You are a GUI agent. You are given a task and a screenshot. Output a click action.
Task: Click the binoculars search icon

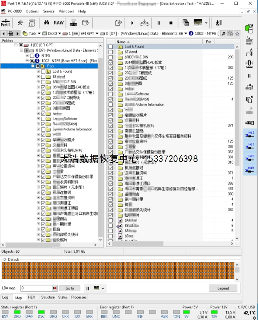[x=46, y=23]
